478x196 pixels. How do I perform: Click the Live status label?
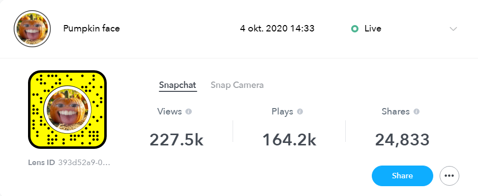point(373,28)
